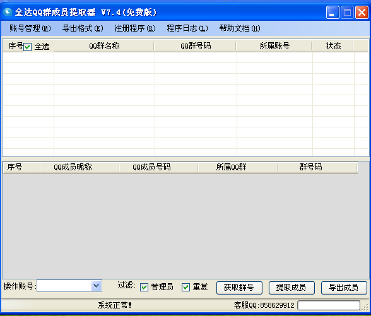Sort by QQ群名称 column header

(104, 46)
